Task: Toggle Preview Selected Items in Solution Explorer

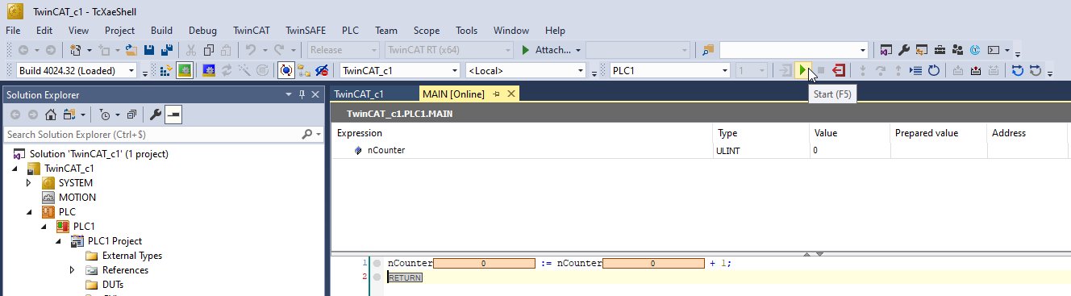Action: [x=173, y=115]
